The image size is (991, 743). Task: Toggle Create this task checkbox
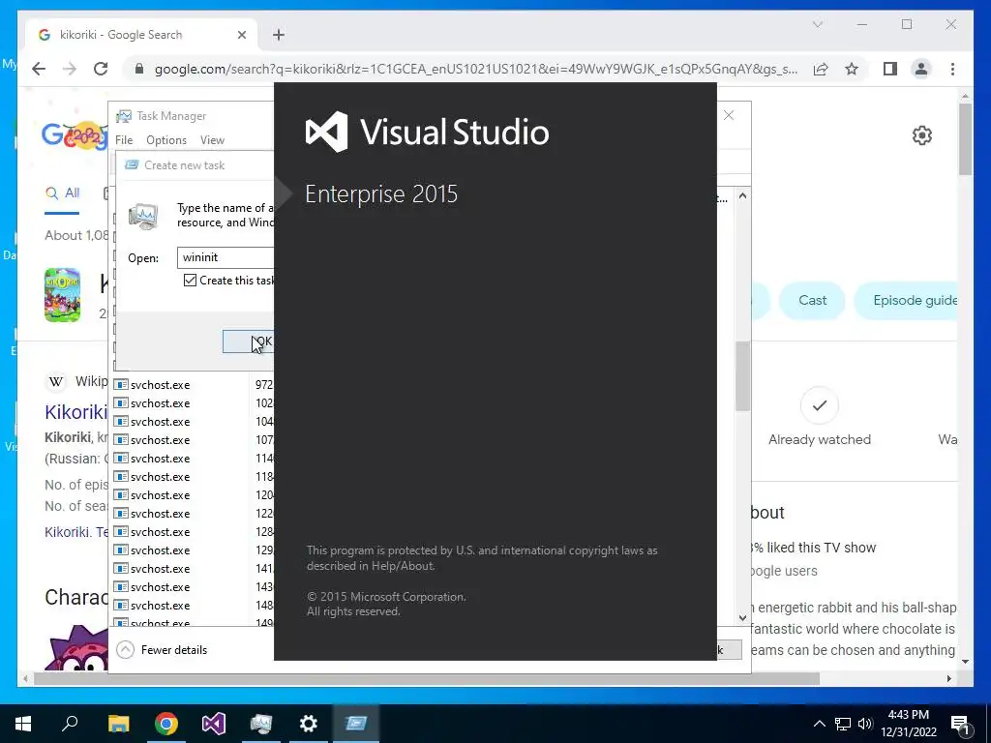pos(191,280)
